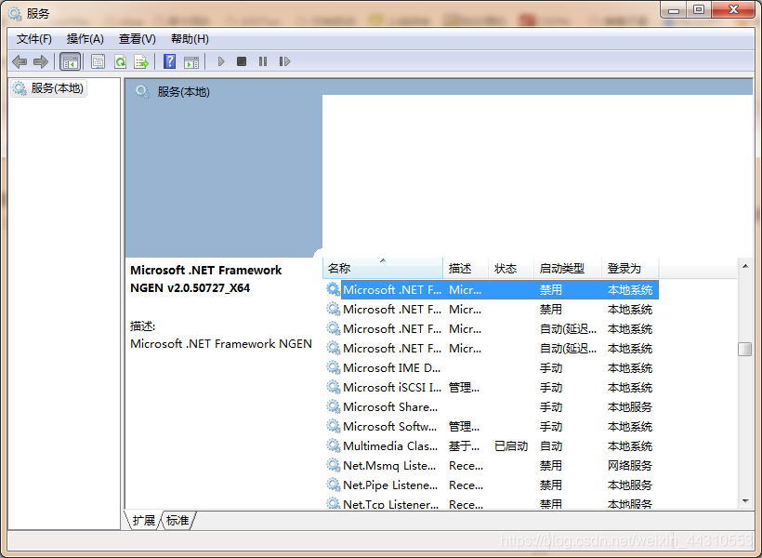Click the gear icon of Microsoft Softw... row
762x558 pixels.
click(333, 426)
